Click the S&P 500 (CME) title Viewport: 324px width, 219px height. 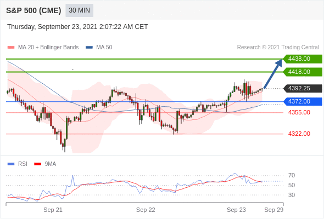coord(33,10)
